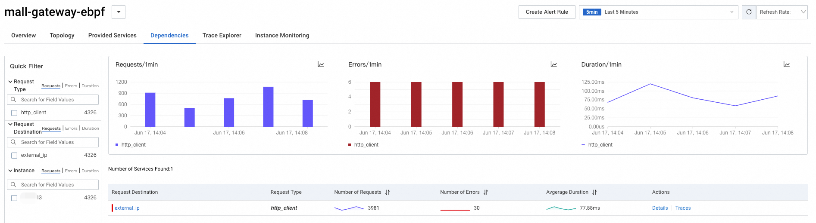Open chart view icon for Requests/1min
The image size is (816, 223).
pos(321,64)
